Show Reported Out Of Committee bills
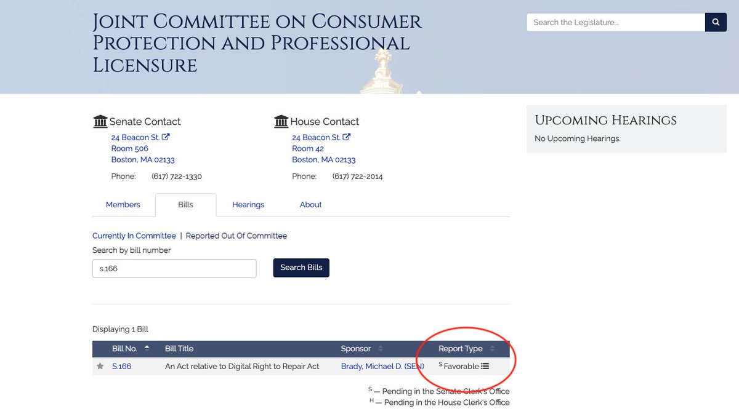739x414 pixels. 236,236
